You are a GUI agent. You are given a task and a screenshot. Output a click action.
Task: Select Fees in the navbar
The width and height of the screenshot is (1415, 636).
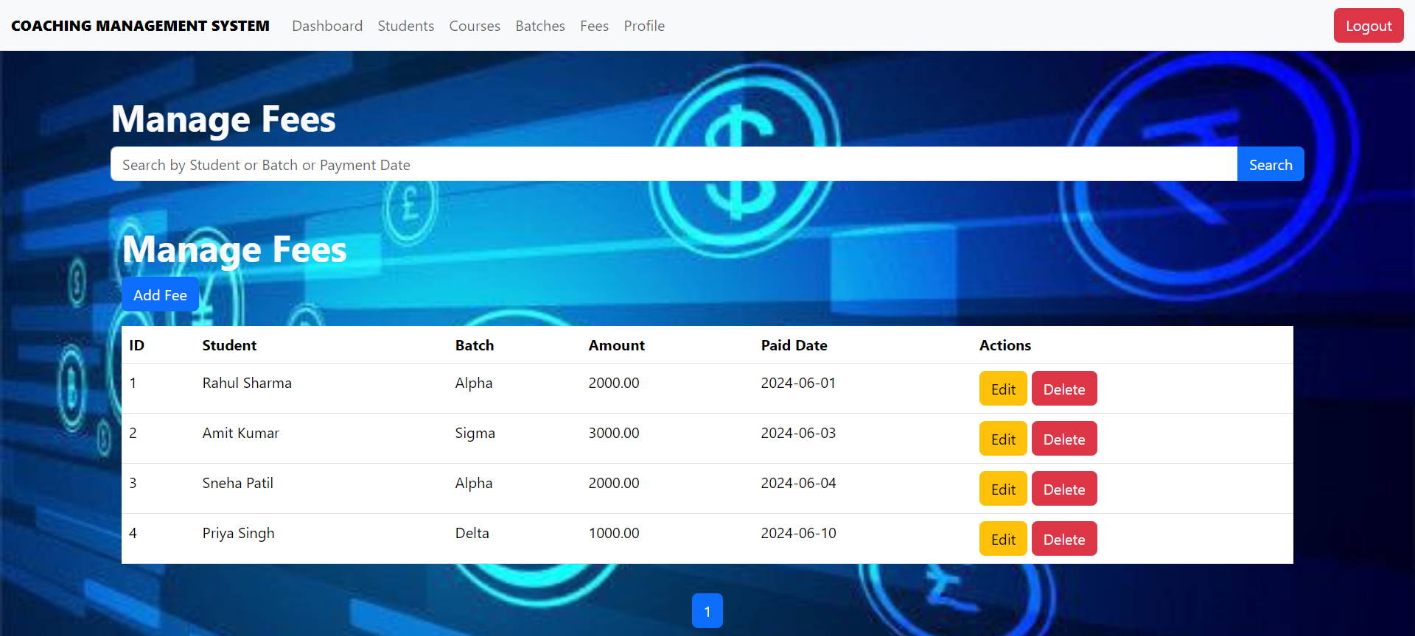[594, 26]
